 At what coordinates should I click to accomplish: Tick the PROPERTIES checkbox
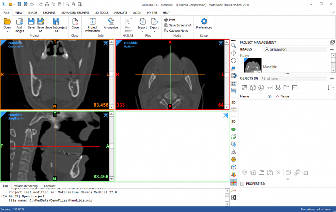[242, 184]
